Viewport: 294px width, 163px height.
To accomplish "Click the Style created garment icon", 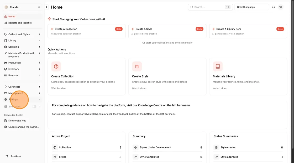I will 216,147.
